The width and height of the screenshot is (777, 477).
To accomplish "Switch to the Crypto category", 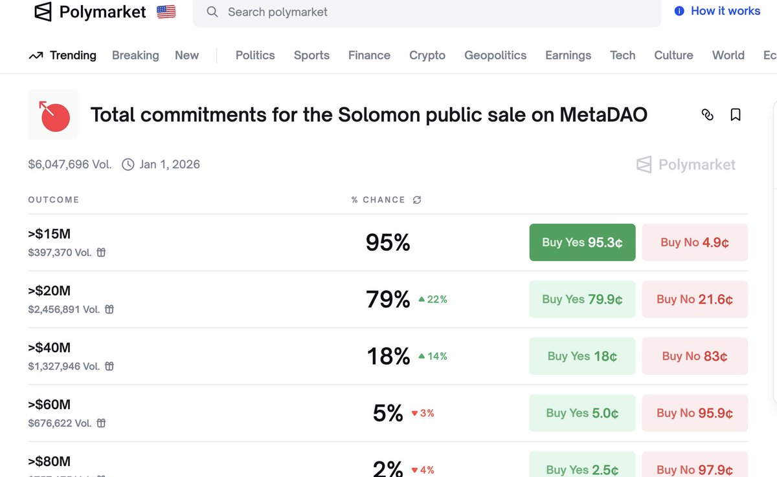I will pyautogui.click(x=427, y=56).
